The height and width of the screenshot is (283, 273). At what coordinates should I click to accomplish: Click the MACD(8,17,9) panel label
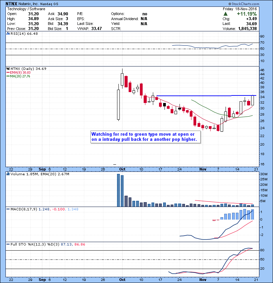pyautogui.click(x=24, y=209)
